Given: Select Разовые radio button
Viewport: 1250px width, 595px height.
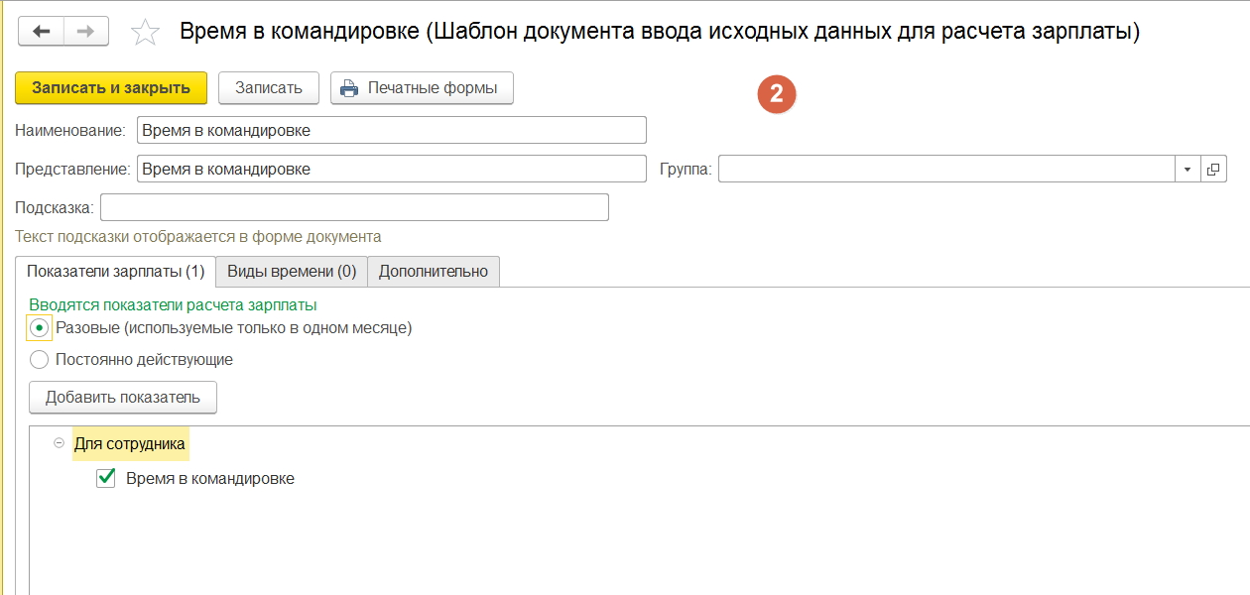Looking at the screenshot, I should coord(40,328).
